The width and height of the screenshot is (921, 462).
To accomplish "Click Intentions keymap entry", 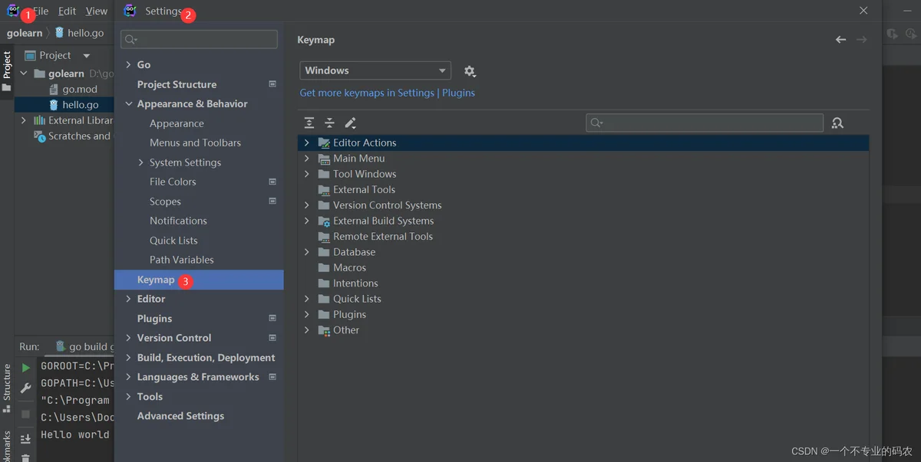I will point(355,283).
